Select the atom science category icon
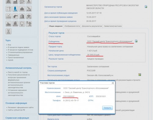The width and height of the screenshot is (153, 120). point(22,2)
